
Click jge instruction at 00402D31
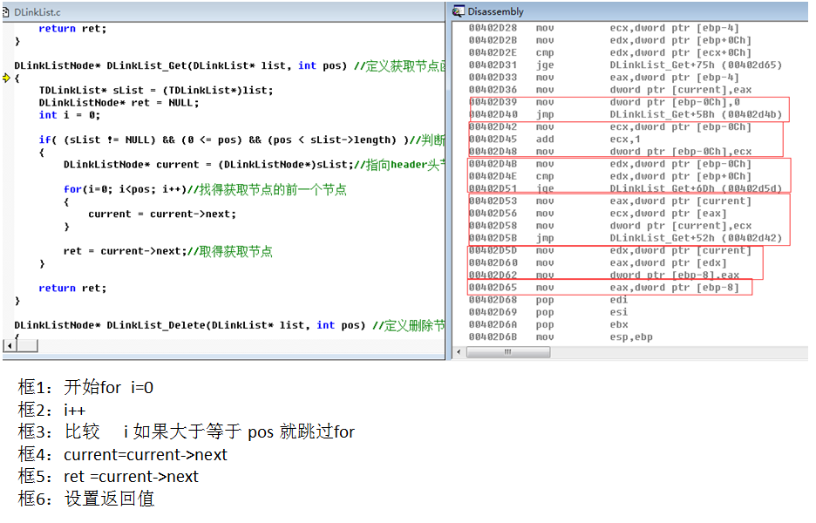pyautogui.click(x=625, y=65)
